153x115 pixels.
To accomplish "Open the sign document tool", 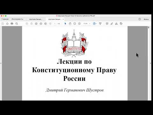I will pyautogui.click(x=116, y=24).
